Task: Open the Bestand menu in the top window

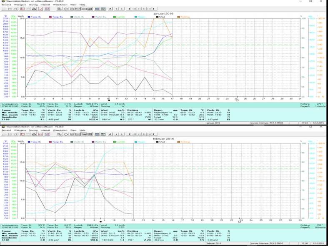Action: click(6, 4)
